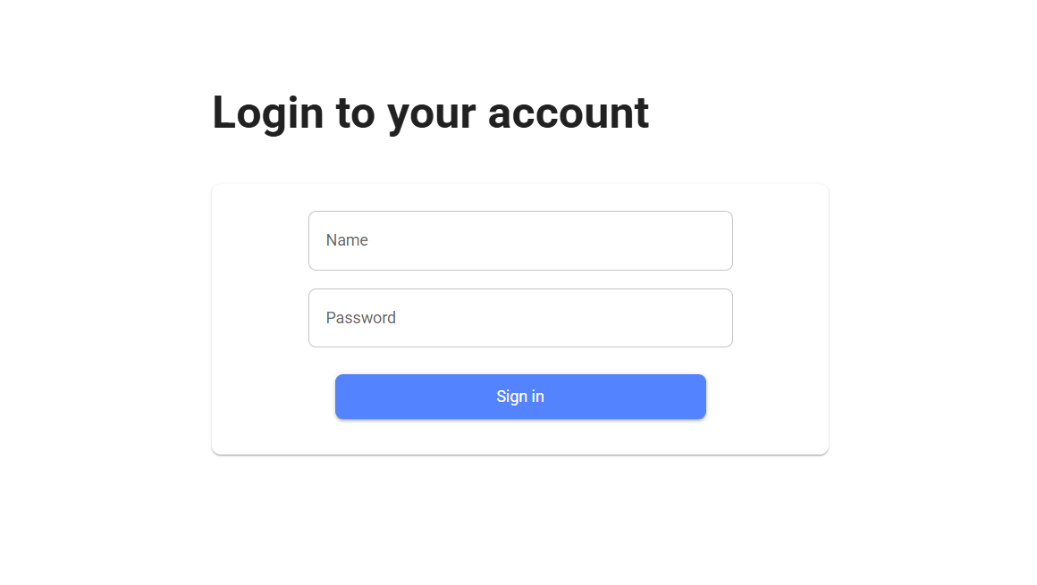The width and height of the screenshot is (1037, 585).
Task: Place cursor in the Name field
Action: point(520,240)
